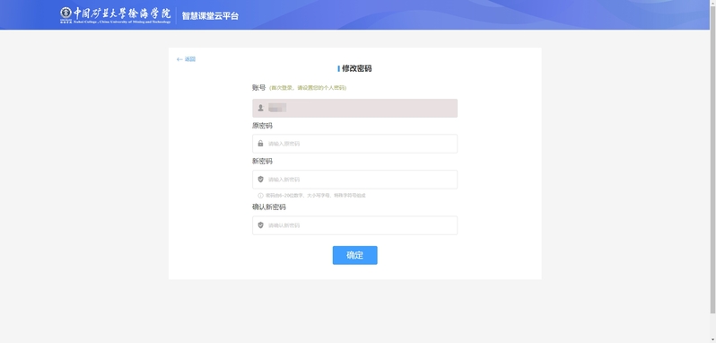Click the 智慧课堂云平台 platform title
The image size is (716, 343).
[x=210, y=16]
